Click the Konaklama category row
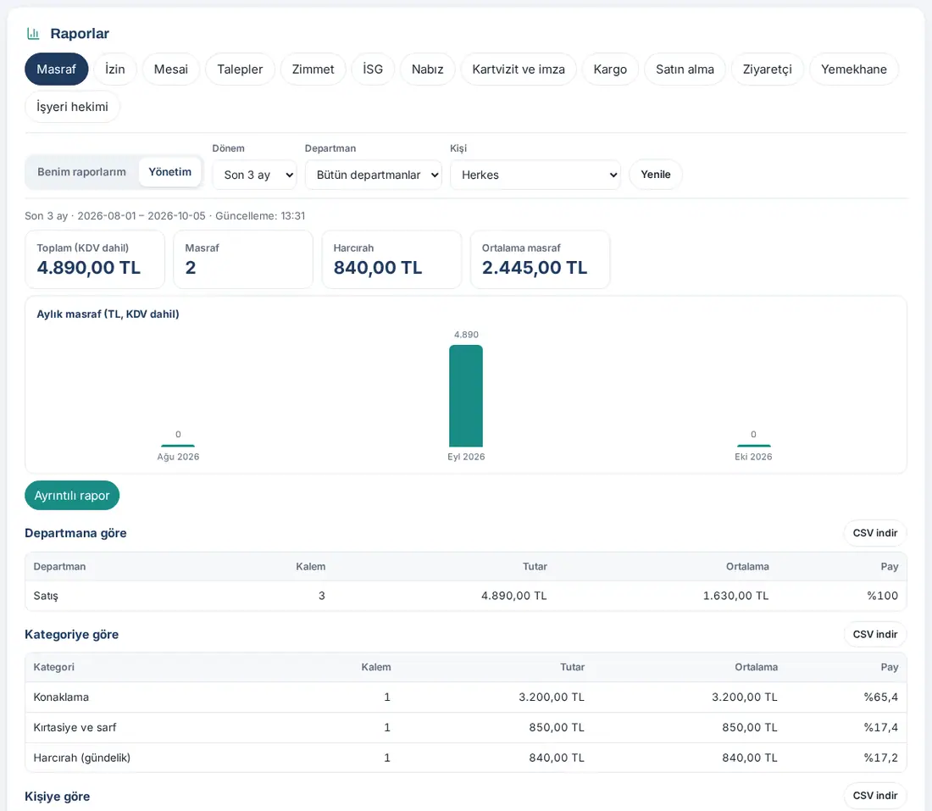Image resolution: width=932 pixels, height=811 pixels. click(466, 697)
